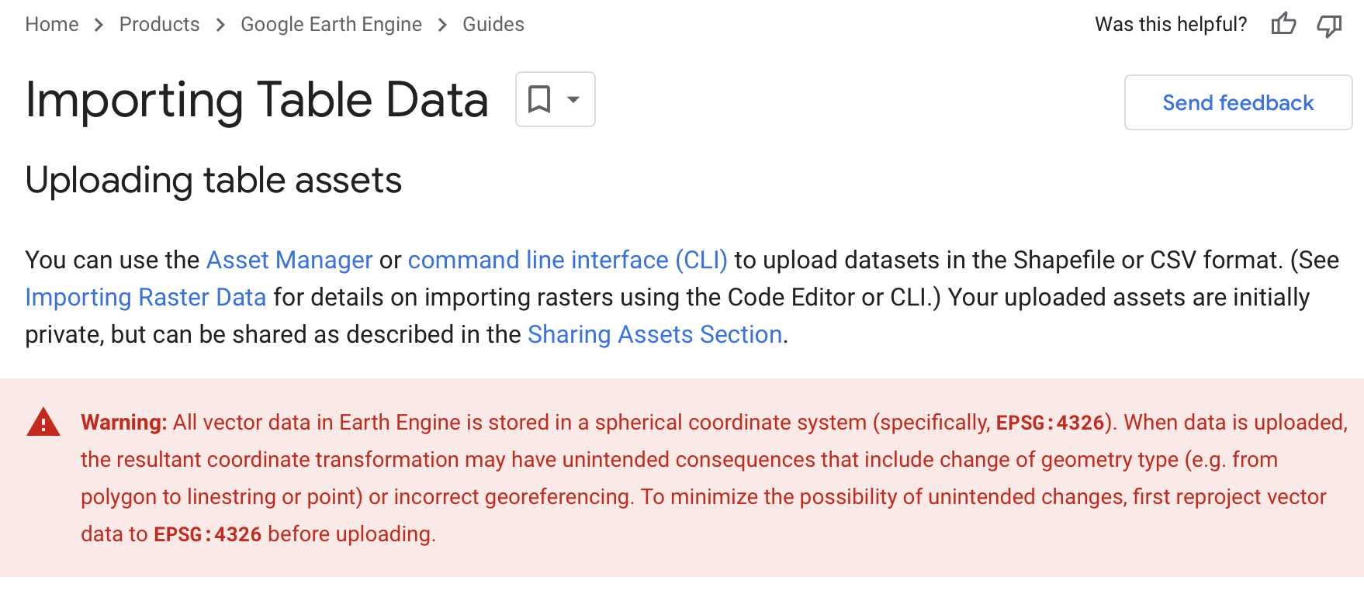The width and height of the screenshot is (1364, 594).
Task: Navigate to the Google Earth Engine breadcrumb
Action: [331, 25]
